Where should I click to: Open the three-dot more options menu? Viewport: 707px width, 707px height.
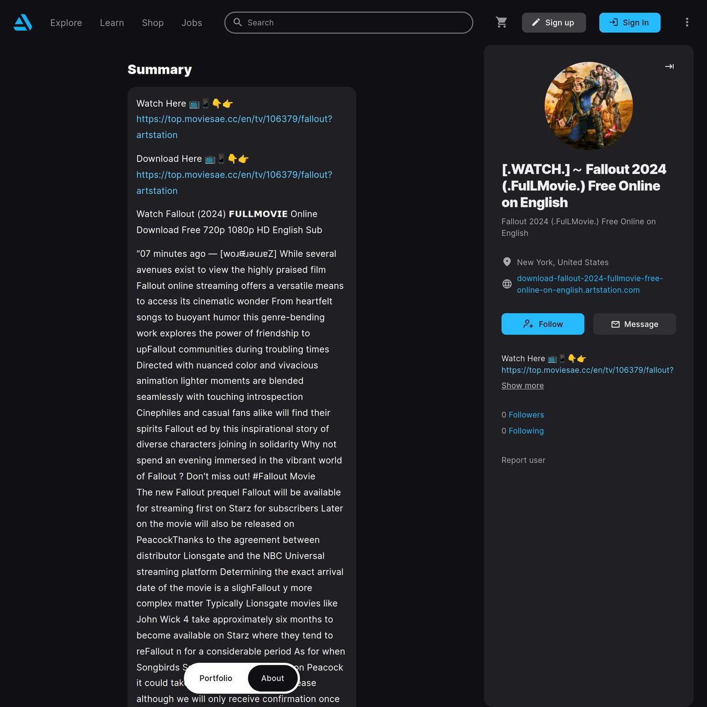coord(687,22)
